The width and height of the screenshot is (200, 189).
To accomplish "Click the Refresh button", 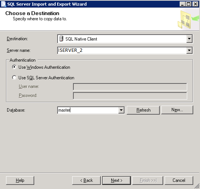I will [143, 110].
